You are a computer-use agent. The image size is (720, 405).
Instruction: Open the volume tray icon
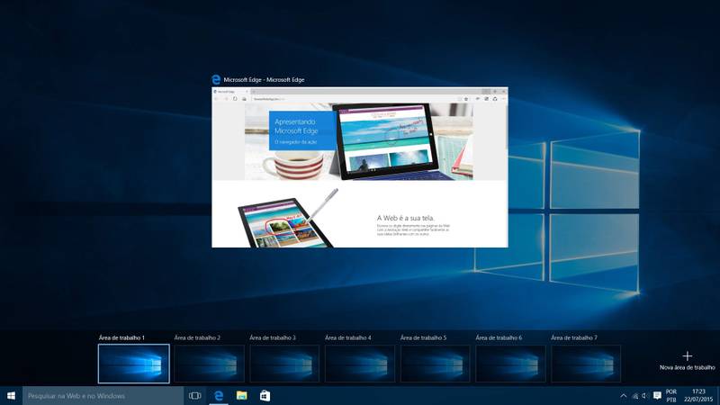coord(644,396)
